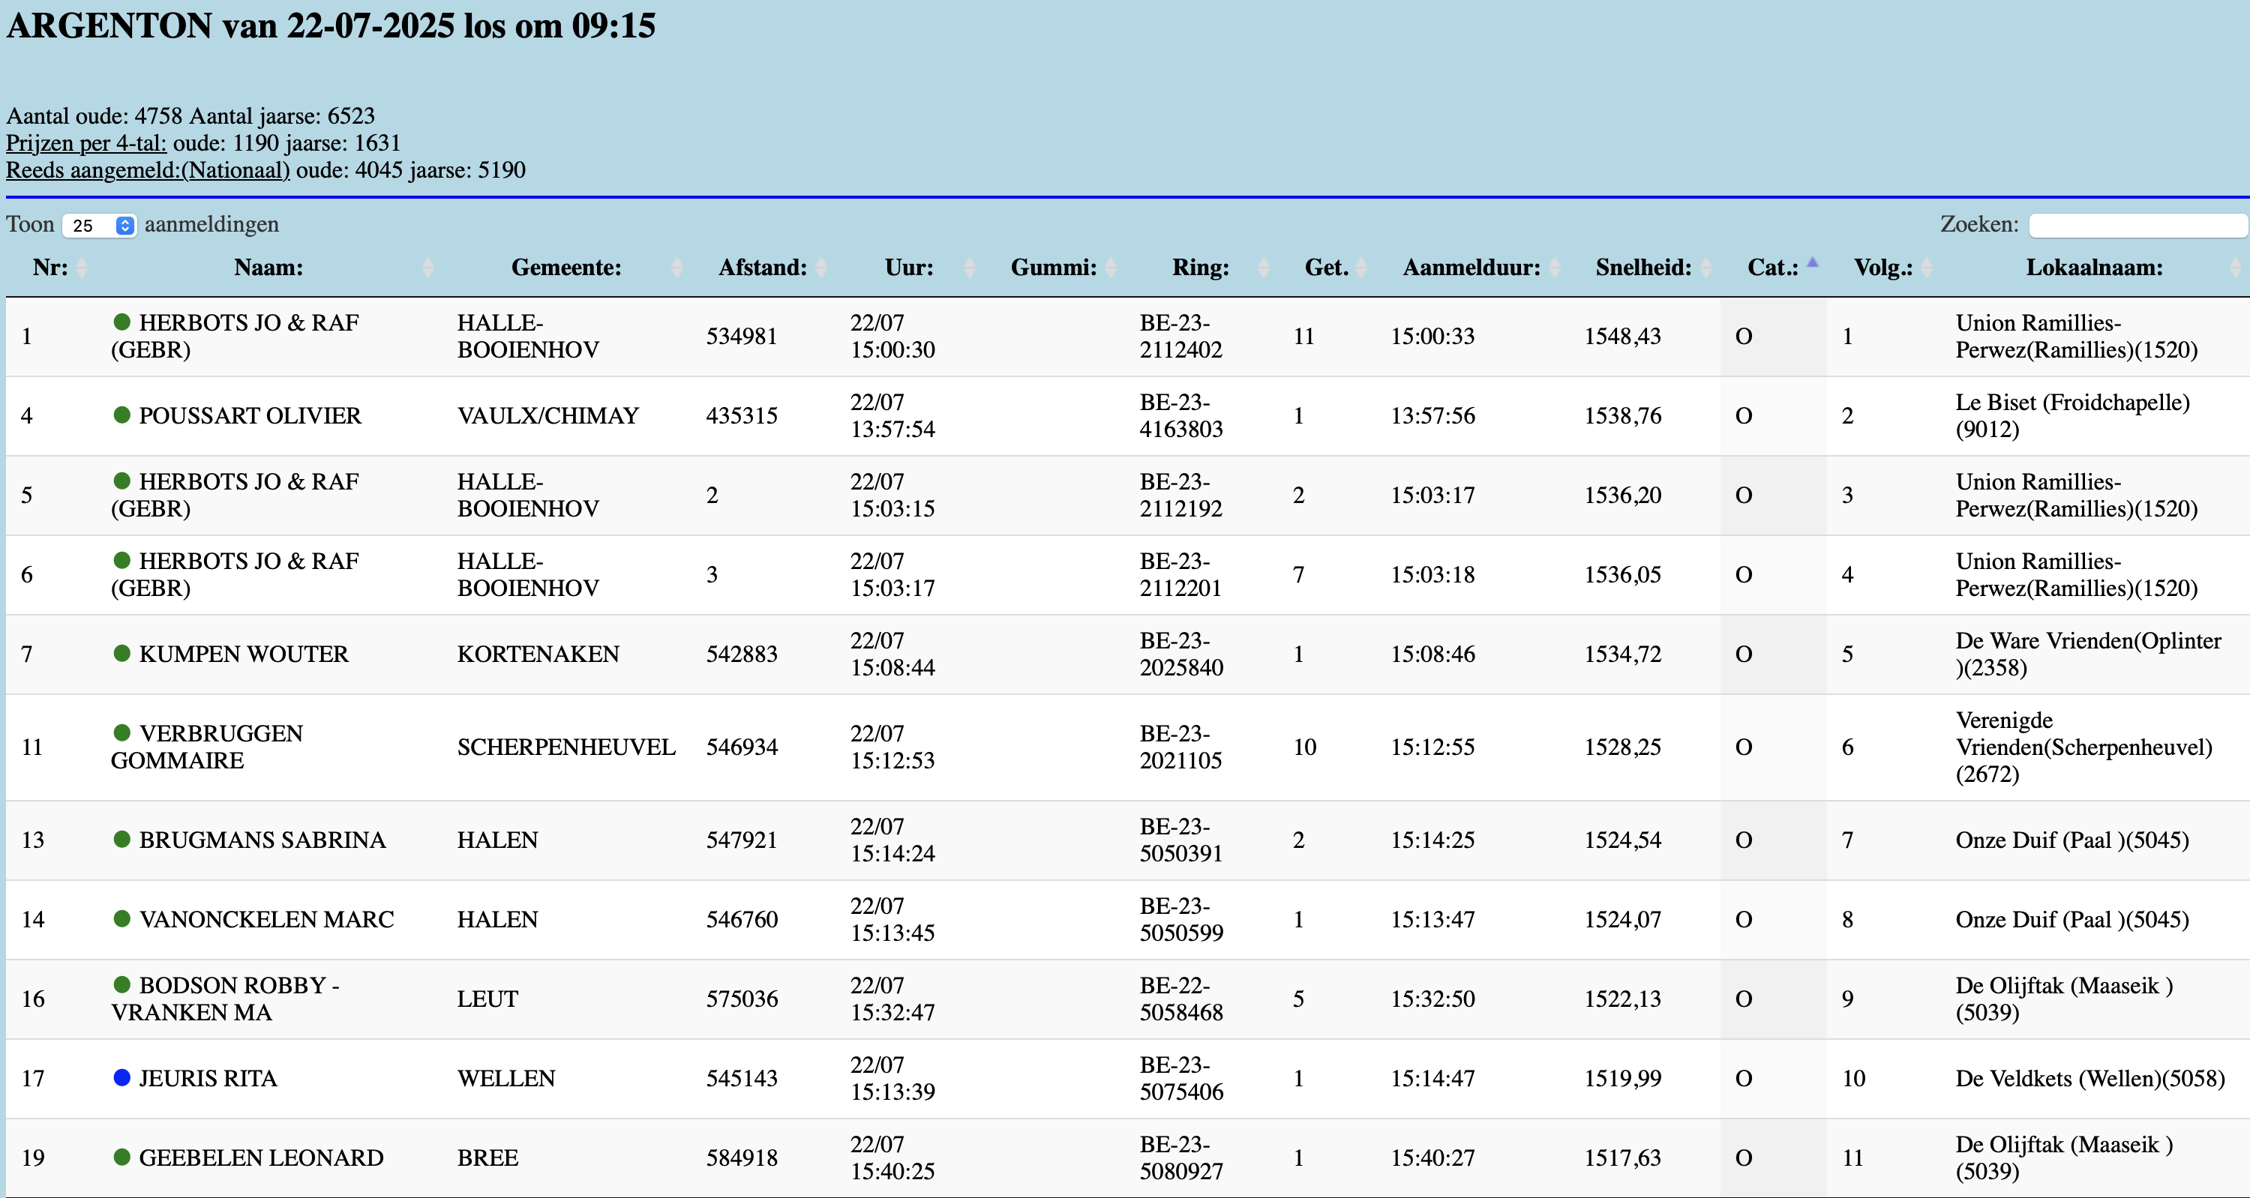Sort table by Afstand header
2250x1198 pixels.
tap(763, 267)
